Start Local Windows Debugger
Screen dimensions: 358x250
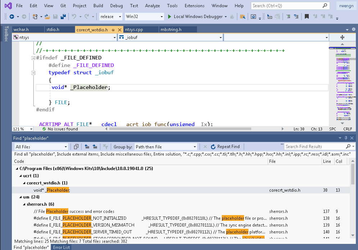coord(196,17)
